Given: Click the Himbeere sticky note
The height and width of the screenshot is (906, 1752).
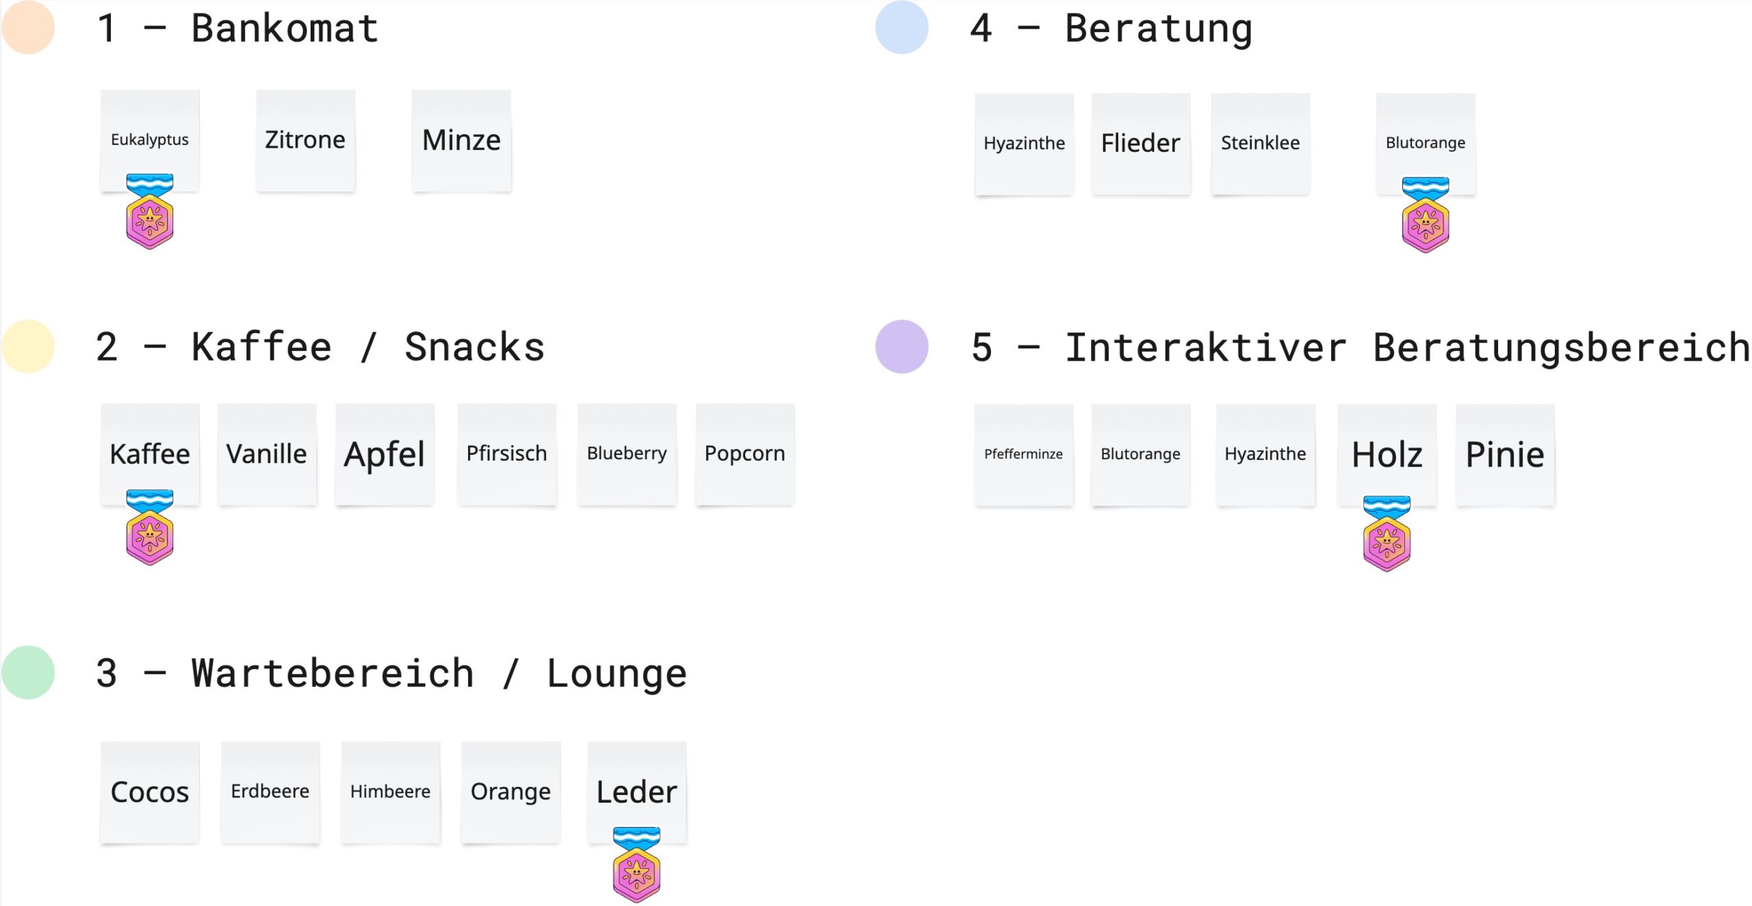Looking at the screenshot, I should pyautogui.click(x=391, y=792).
